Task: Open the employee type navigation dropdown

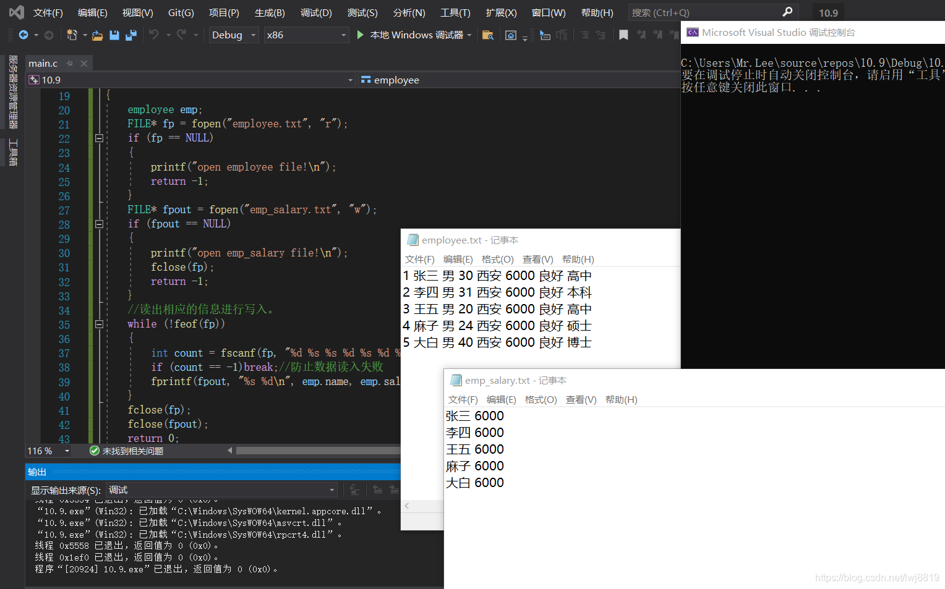Action: (x=518, y=80)
